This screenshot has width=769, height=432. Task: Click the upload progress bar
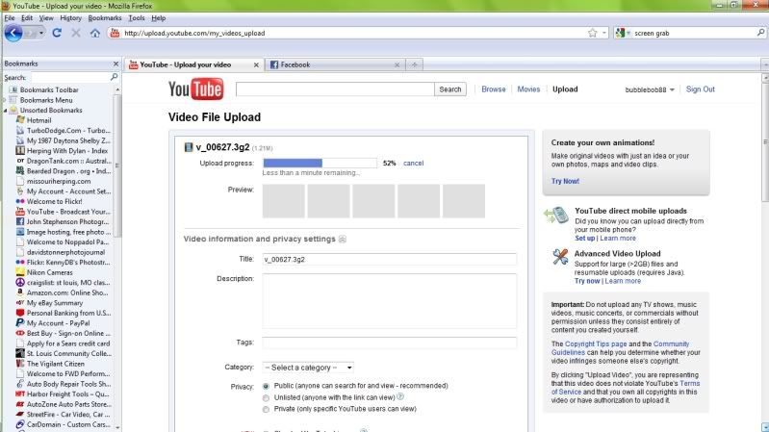pyautogui.click(x=320, y=164)
